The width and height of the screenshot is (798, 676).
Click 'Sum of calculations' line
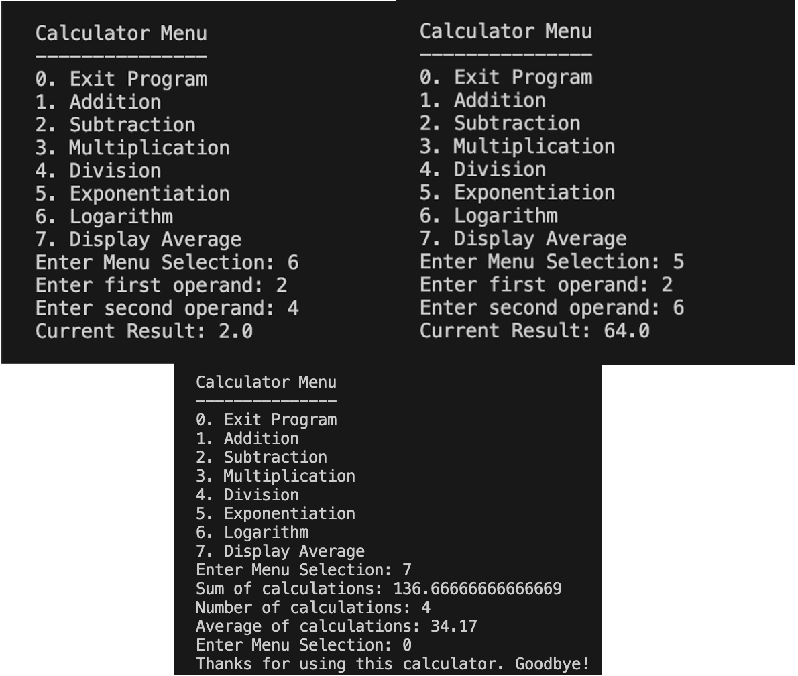click(x=379, y=589)
